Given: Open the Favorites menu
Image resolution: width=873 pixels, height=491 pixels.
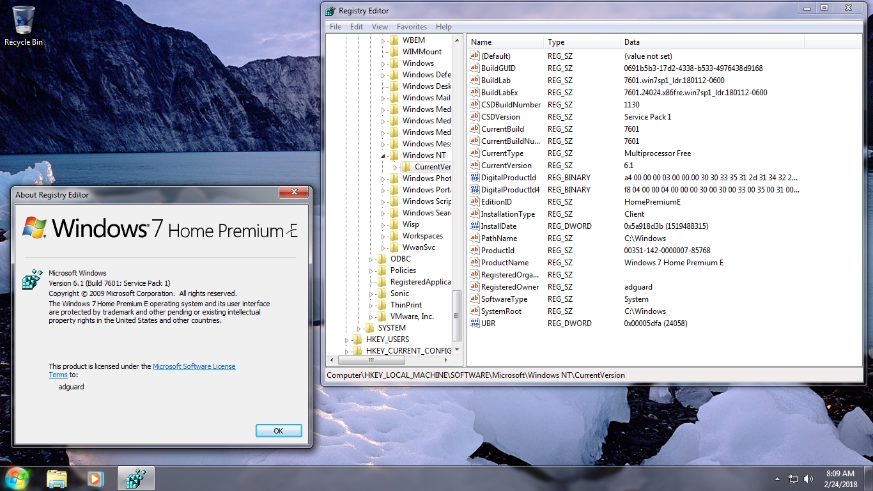Looking at the screenshot, I should [x=412, y=27].
